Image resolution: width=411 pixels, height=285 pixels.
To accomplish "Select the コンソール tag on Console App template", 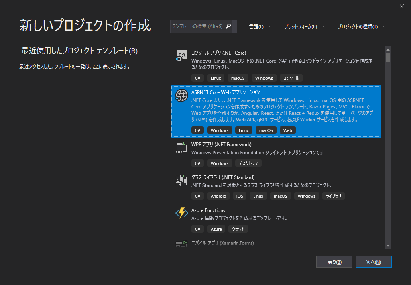I will (x=291, y=78).
